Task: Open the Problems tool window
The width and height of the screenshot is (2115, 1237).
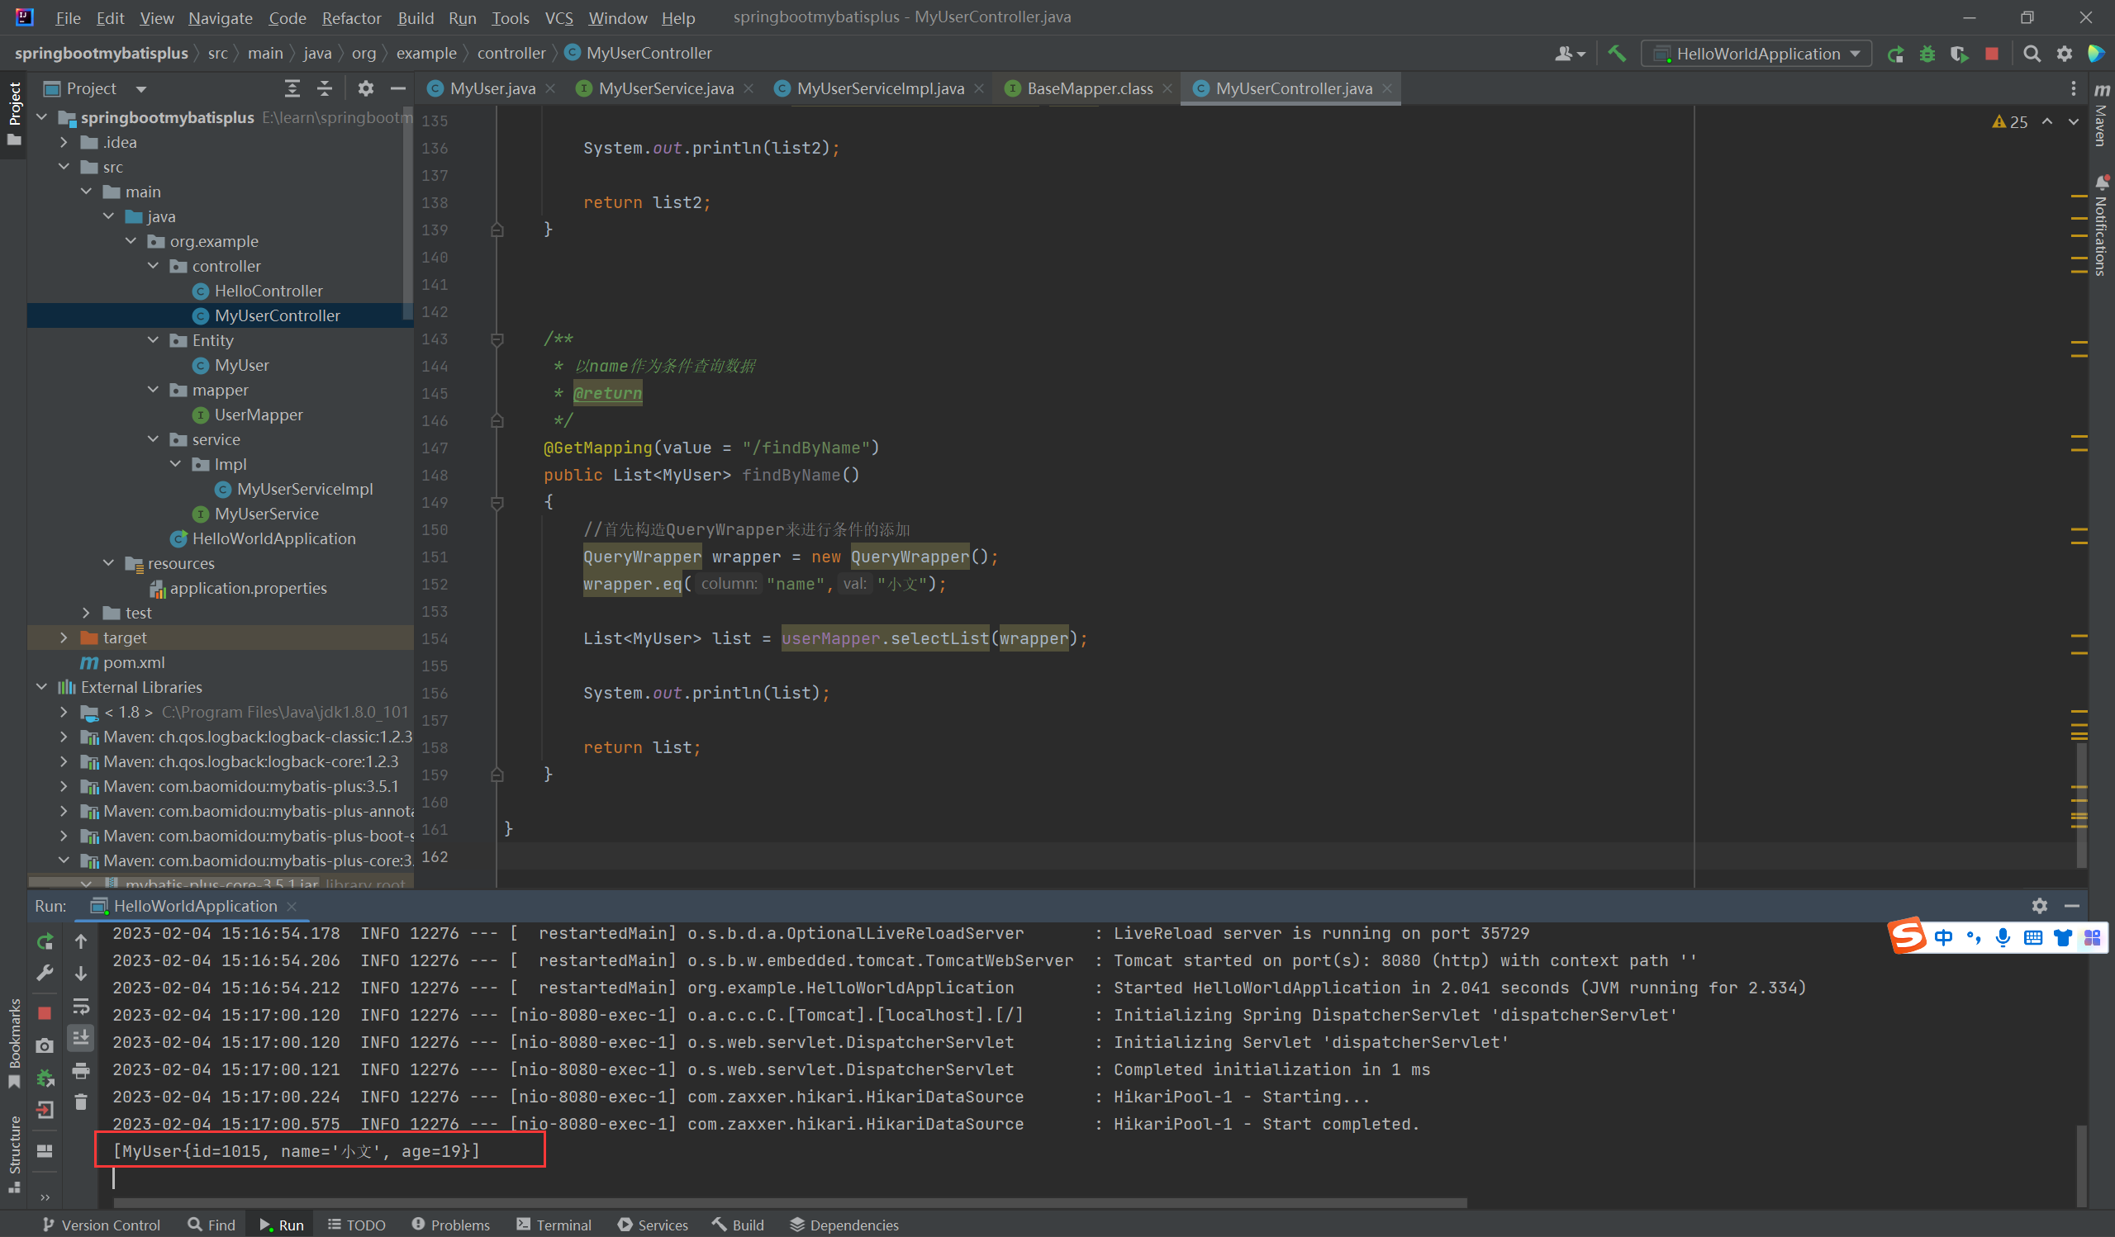Action: pos(451,1225)
